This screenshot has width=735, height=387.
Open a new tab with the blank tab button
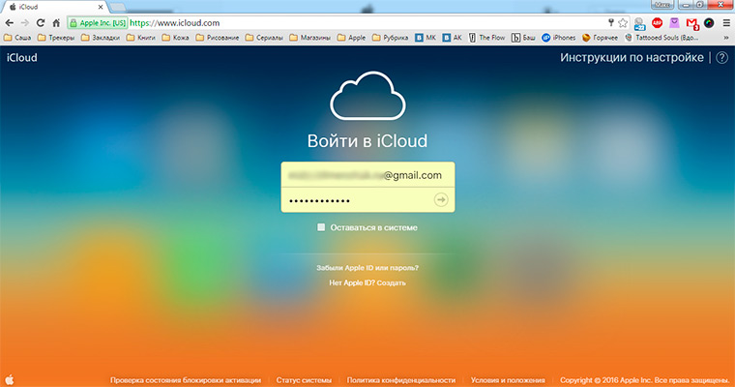click(x=118, y=7)
